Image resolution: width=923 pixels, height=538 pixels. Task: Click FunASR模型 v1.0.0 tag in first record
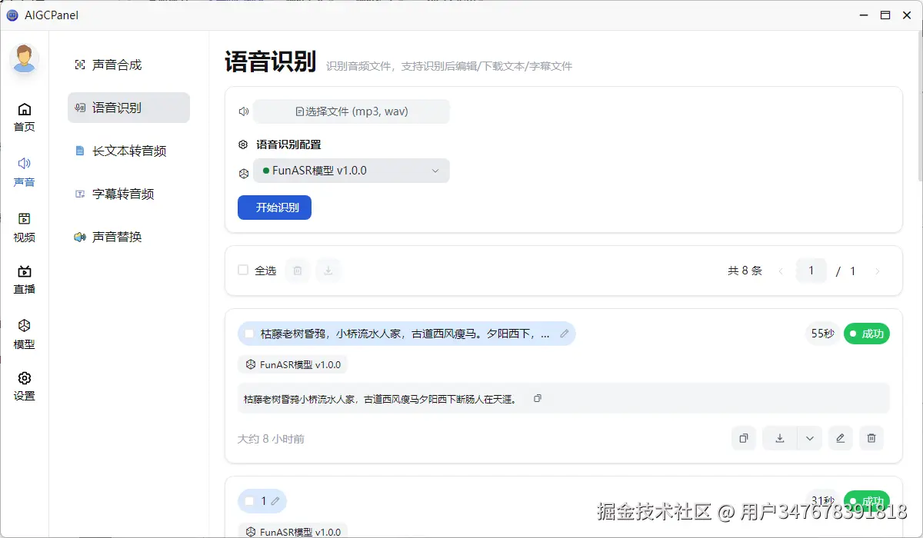pyautogui.click(x=293, y=364)
